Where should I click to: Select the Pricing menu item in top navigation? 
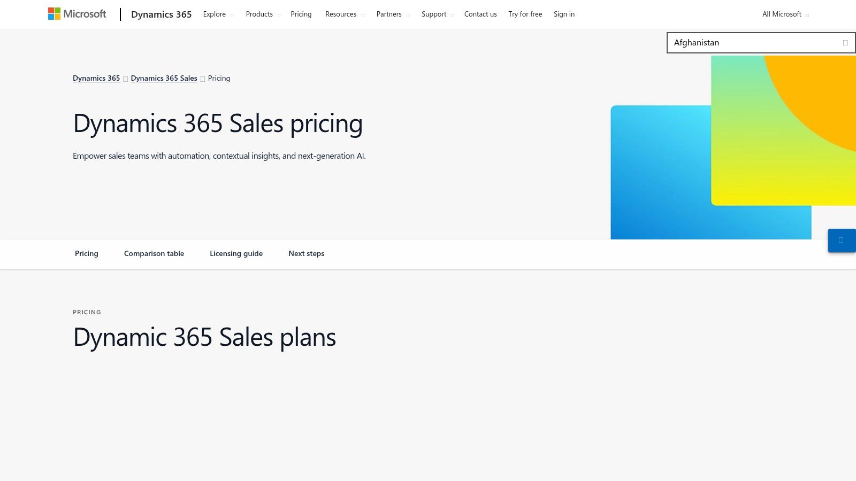301,14
